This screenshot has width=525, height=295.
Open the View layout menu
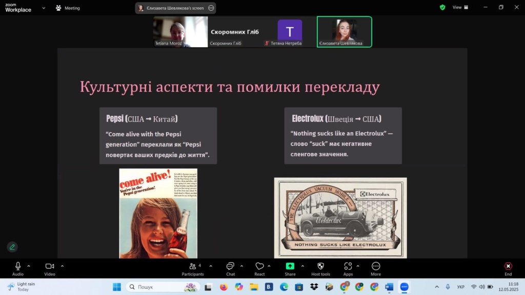(460, 7)
